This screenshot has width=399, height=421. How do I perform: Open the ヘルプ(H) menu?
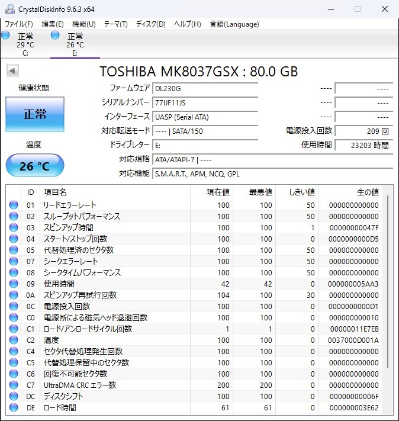tap(188, 24)
